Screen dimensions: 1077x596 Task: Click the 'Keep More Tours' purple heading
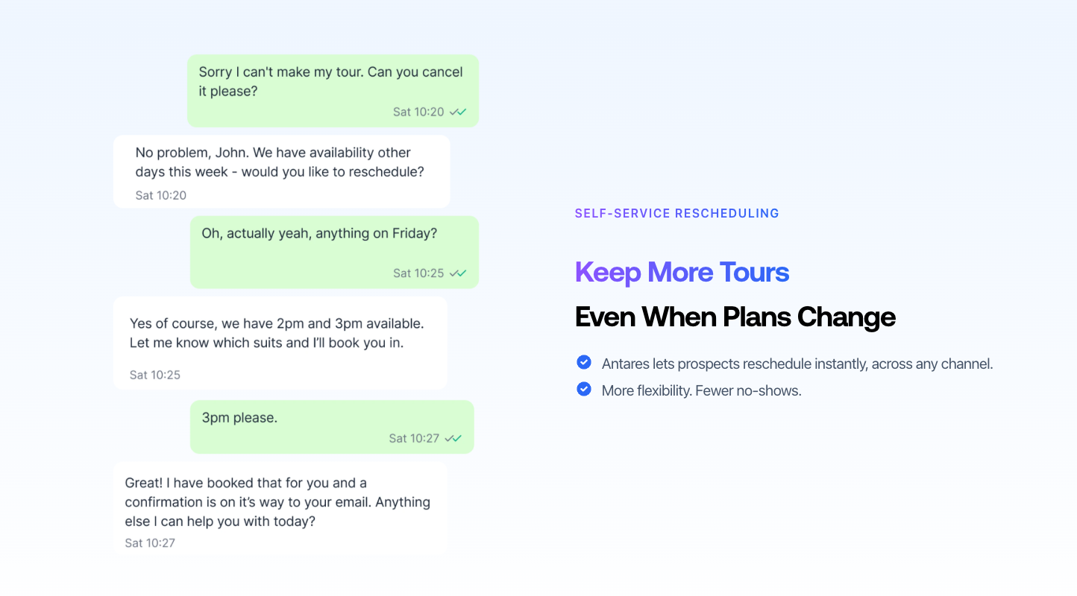click(x=682, y=272)
